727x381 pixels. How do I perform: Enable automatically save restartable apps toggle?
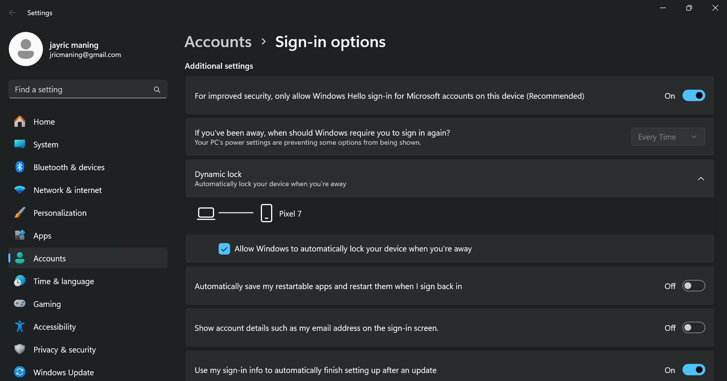coord(693,286)
